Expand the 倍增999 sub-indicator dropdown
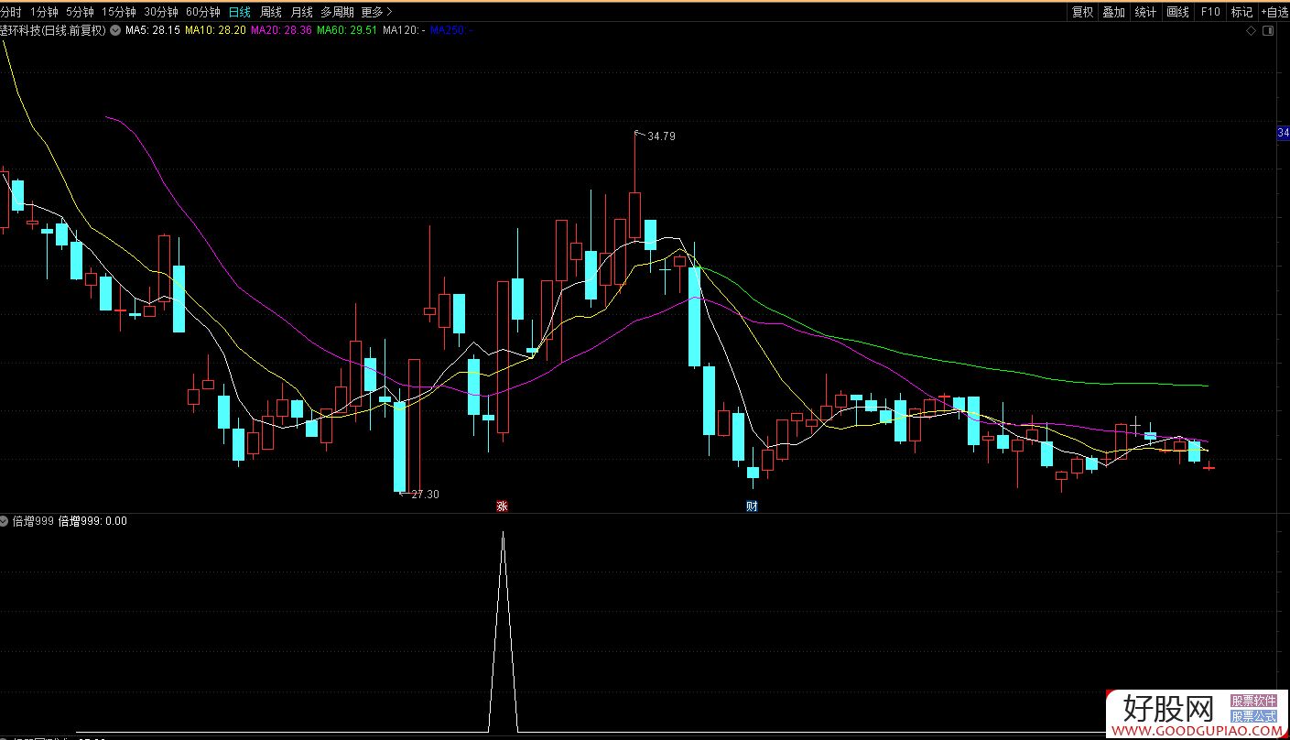 [5, 521]
